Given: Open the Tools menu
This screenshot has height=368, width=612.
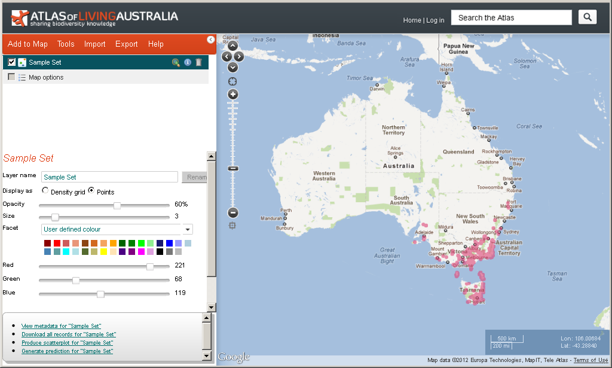Looking at the screenshot, I should click(x=66, y=44).
